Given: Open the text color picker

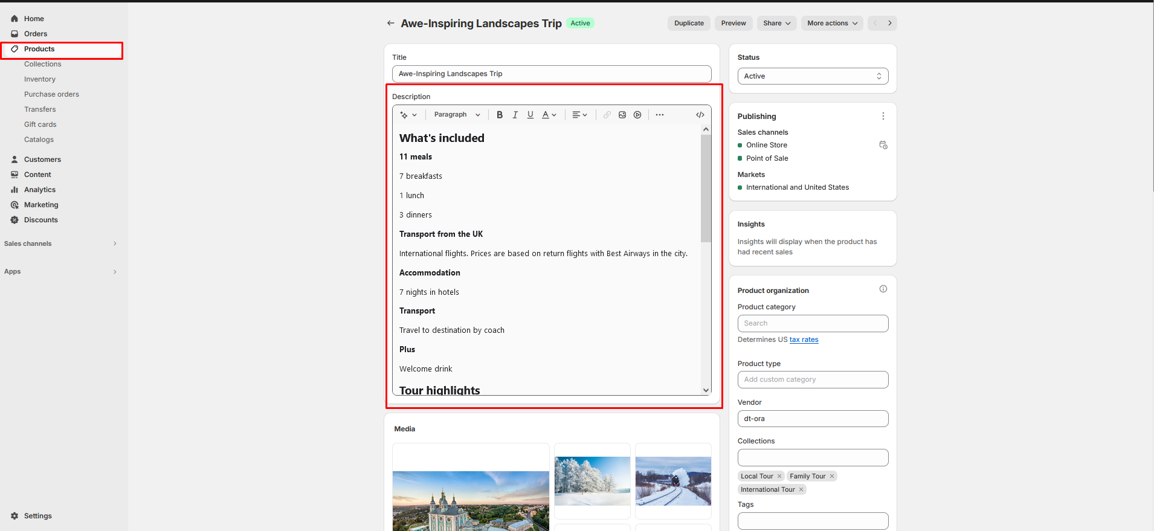Looking at the screenshot, I should point(549,115).
